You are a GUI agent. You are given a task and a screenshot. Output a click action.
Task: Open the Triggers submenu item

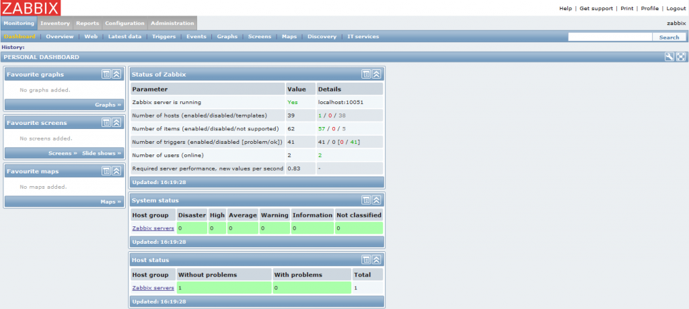pos(164,36)
